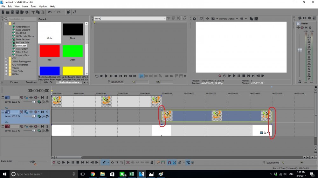Open project properties gear in main toolbar

pos(27,12)
